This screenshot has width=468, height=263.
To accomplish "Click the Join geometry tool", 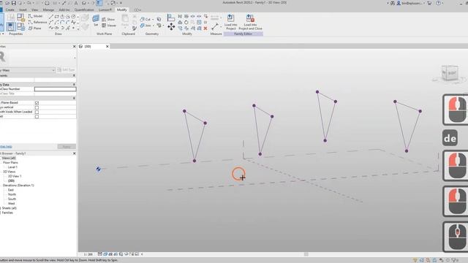I will click(146, 26).
